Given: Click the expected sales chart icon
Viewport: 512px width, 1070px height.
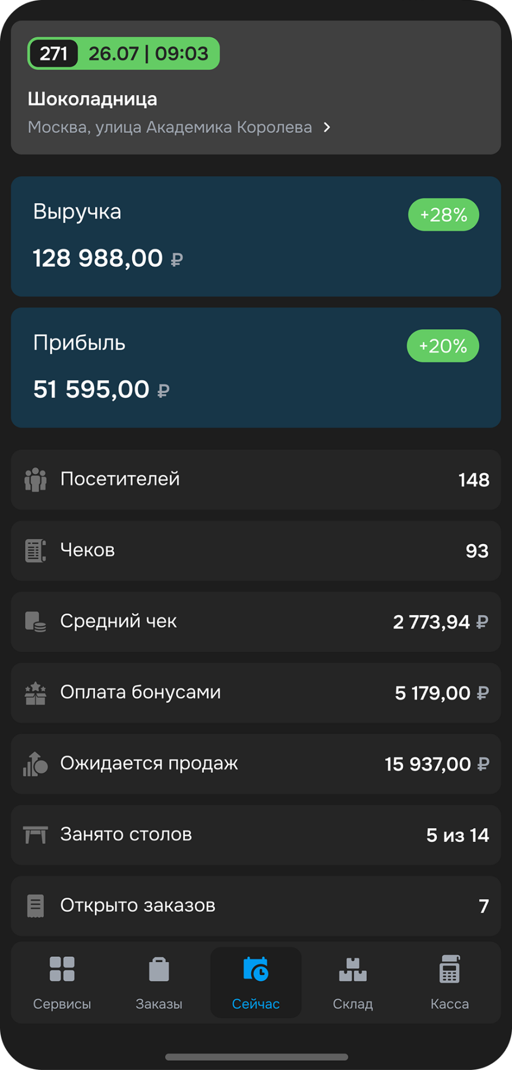Looking at the screenshot, I should (35, 763).
